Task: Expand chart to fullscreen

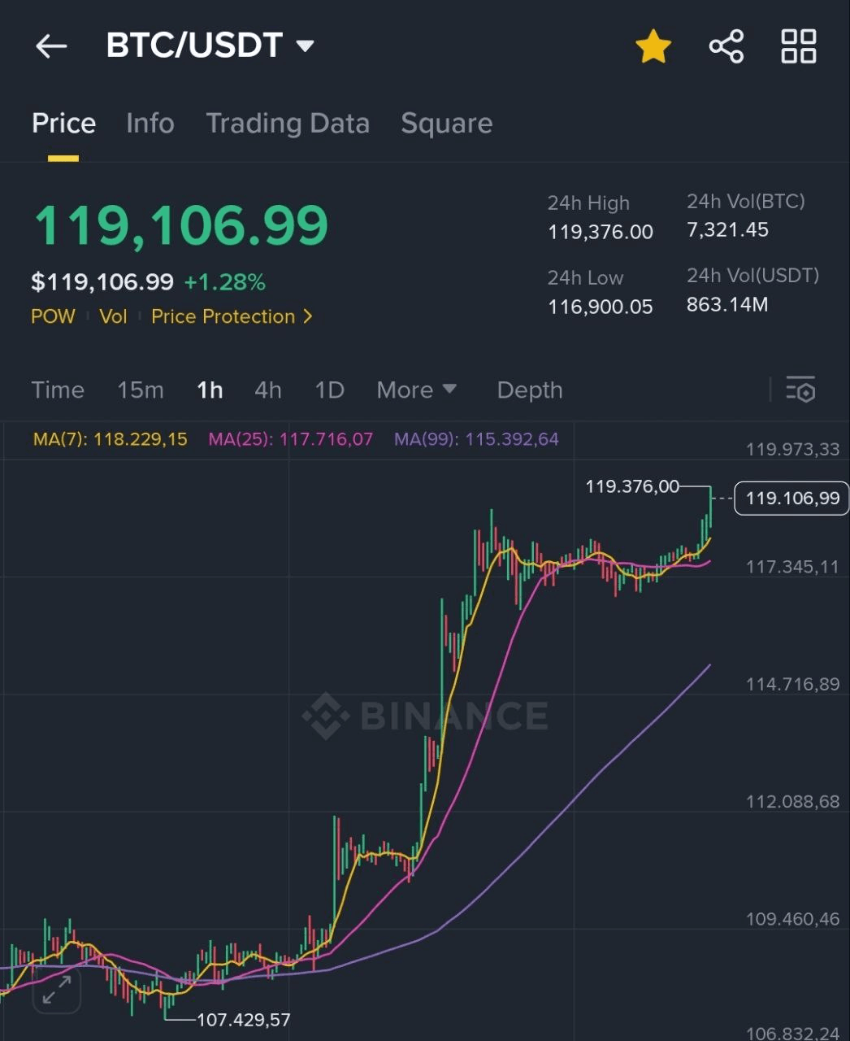Action: tap(56, 990)
